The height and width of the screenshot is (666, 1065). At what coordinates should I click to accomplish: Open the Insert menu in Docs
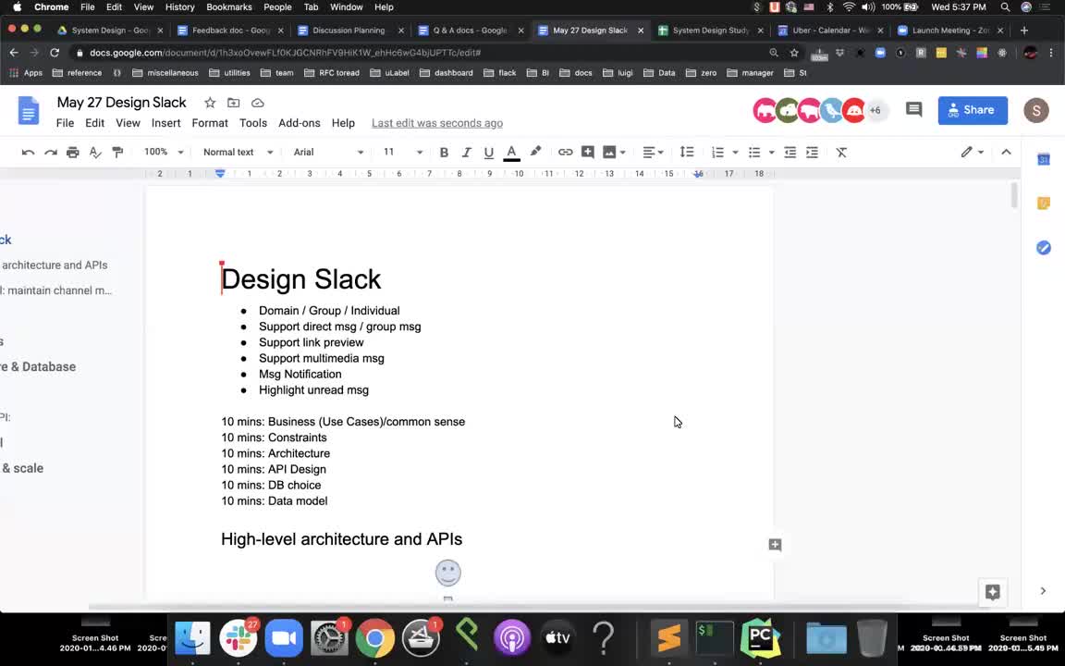(x=165, y=123)
